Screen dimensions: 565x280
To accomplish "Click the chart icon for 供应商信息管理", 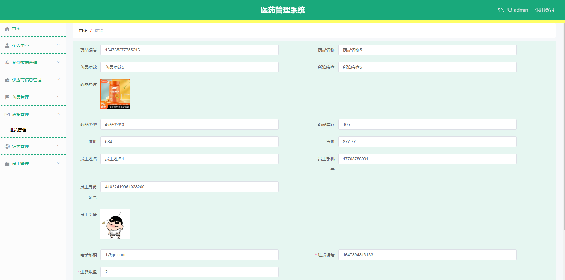I will (7, 80).
